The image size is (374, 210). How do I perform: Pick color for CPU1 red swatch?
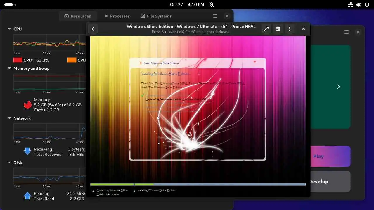(18, 60)
